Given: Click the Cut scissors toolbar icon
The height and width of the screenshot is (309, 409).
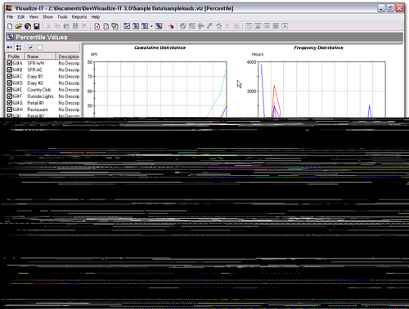Looking at the screenshot, I should tap(48, 26).
